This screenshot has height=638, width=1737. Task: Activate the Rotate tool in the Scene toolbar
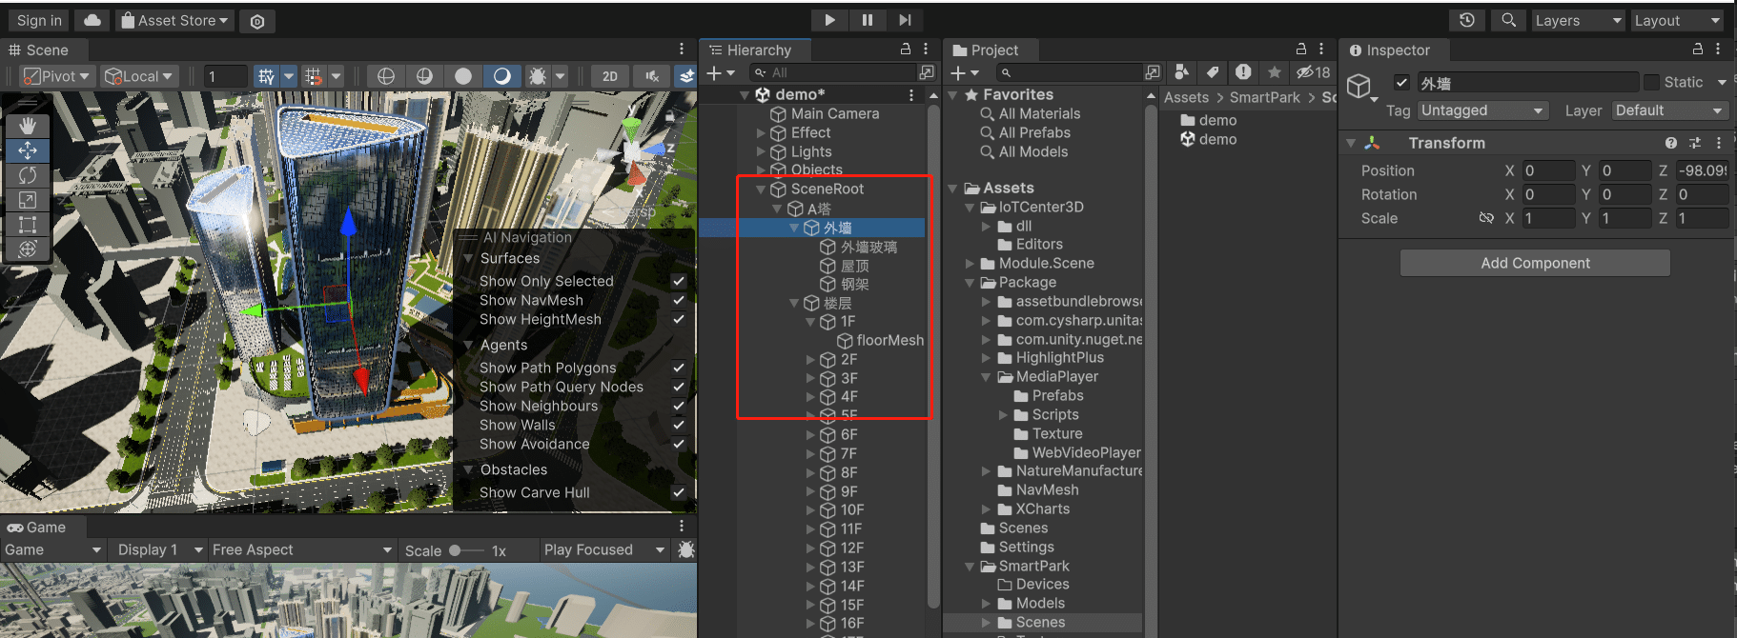(28, 175)
